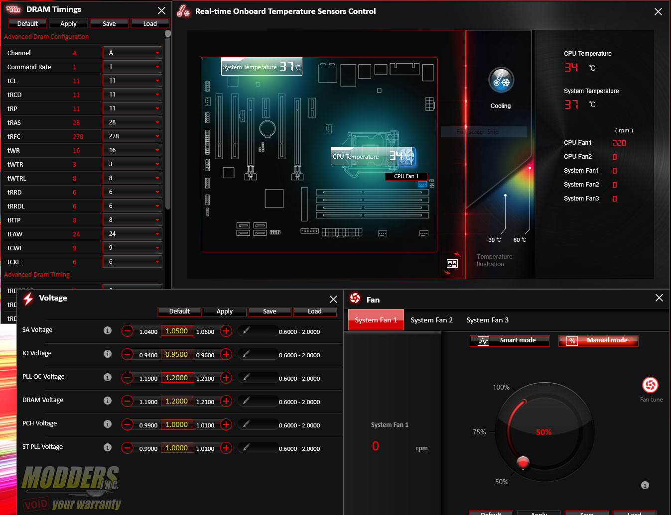671x515 pixels.
Task: Increase IO Voltage with plus button
Action: tap(226, 354)
